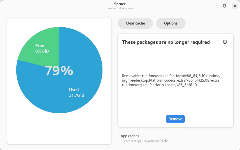Click the org.kde.Platform.Locale package line

click(x=160, y=85)
